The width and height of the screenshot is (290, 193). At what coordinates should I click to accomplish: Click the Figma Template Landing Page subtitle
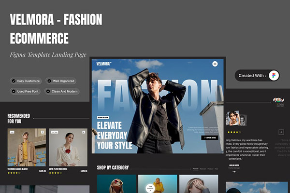pos(48,55)
